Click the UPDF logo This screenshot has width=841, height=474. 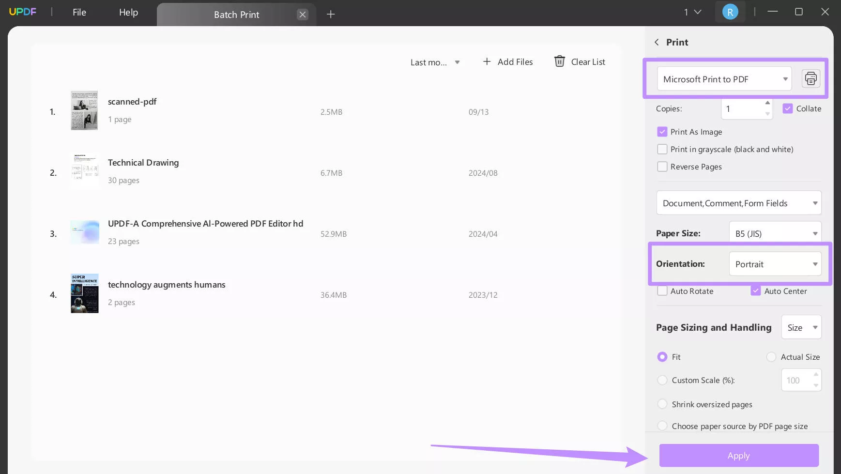click(23, 12)
